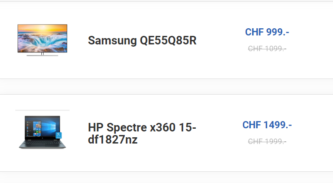Click the gray divider between product cards
This screenshot has height=183, width=333.
[166, 87]
